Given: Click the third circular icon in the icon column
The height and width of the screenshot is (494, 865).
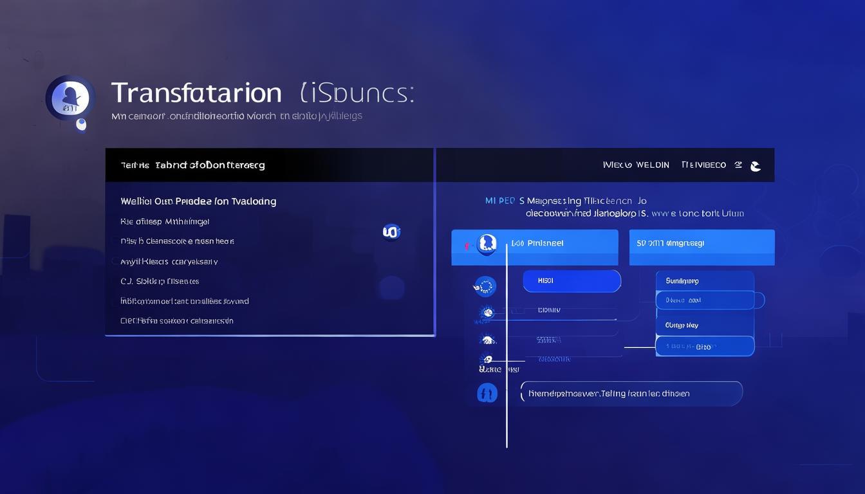Looking at the screenshot, I should pyautogui.click(x=487, y=340).
